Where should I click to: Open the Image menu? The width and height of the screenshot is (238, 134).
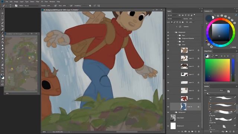[x=16, y=1]
